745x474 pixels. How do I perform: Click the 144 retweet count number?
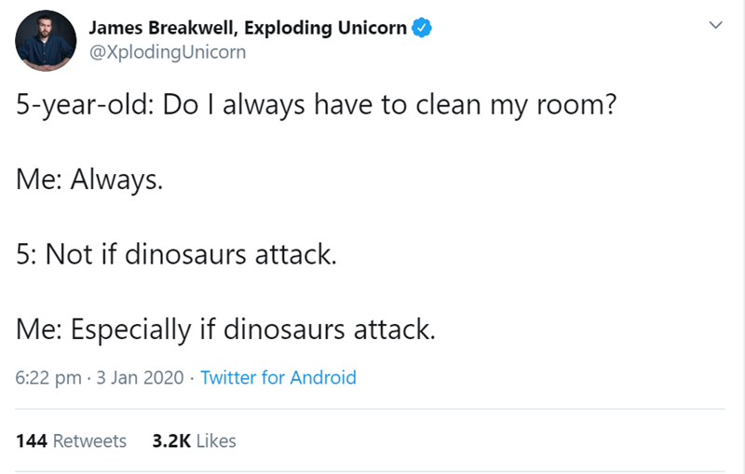coord(33,440)
